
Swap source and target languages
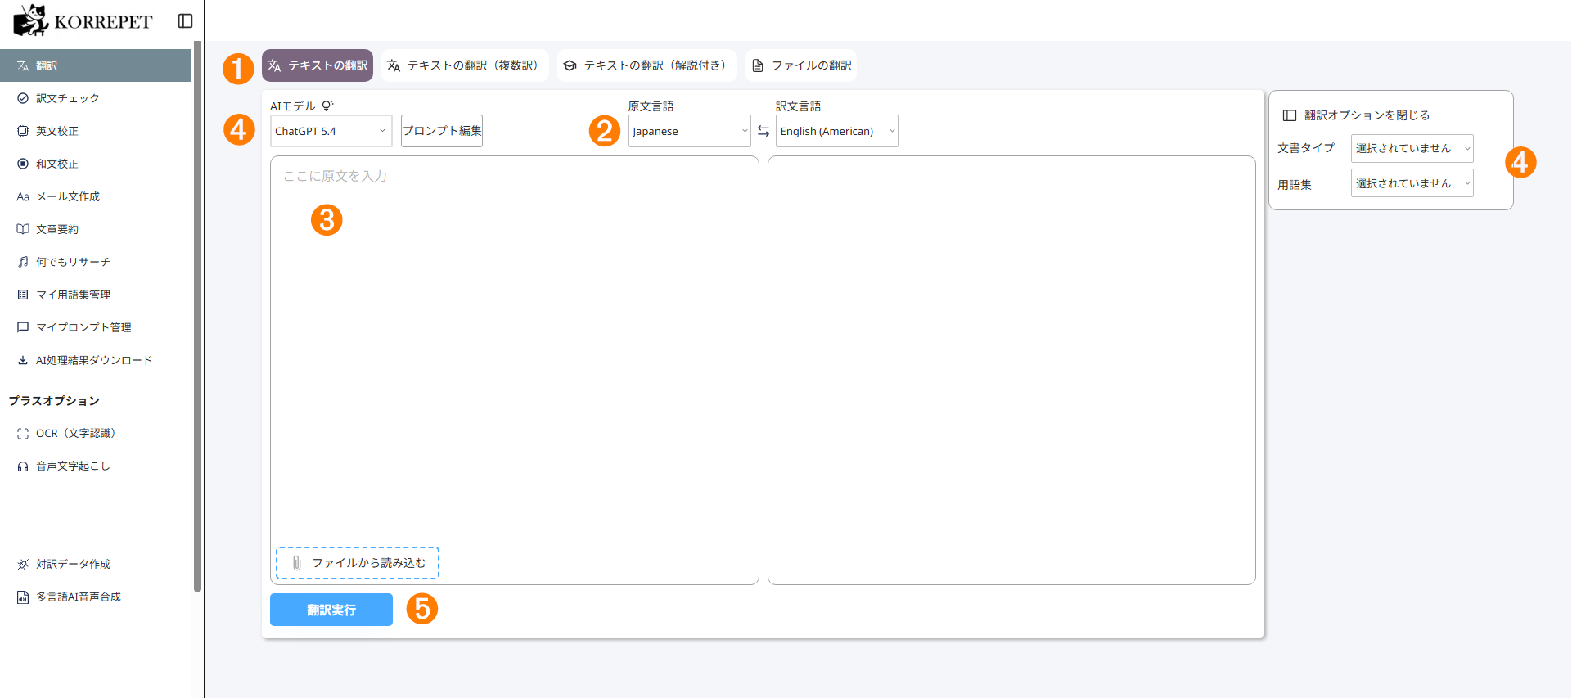[x=763, y=131]
